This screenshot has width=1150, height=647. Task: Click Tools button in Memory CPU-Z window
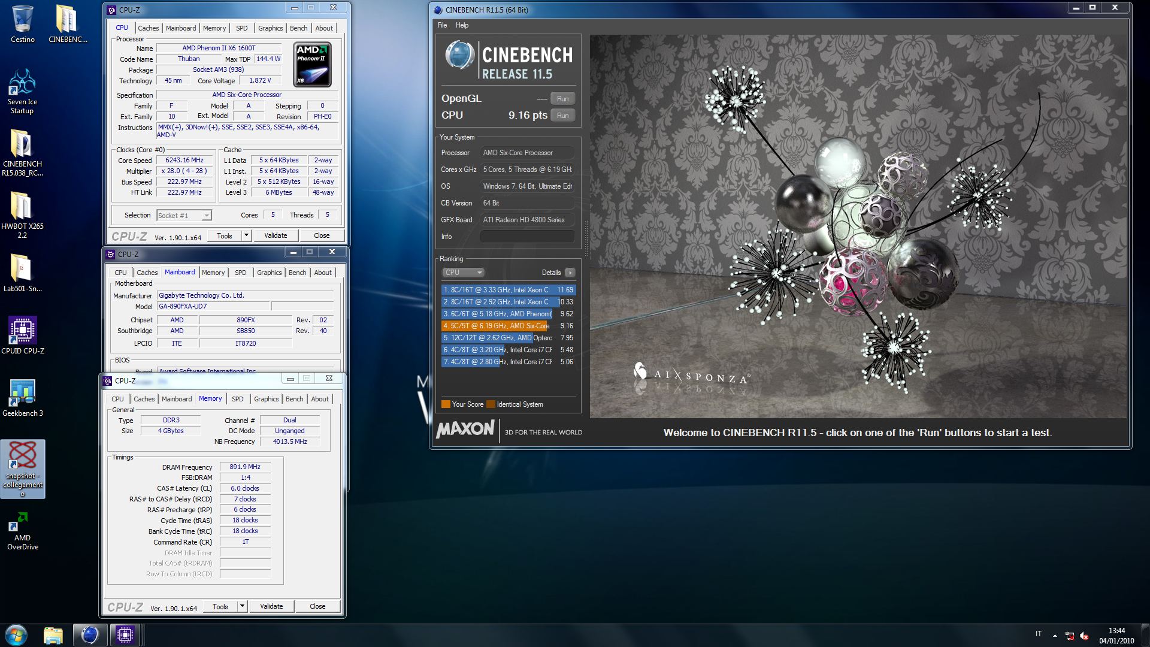220,606
